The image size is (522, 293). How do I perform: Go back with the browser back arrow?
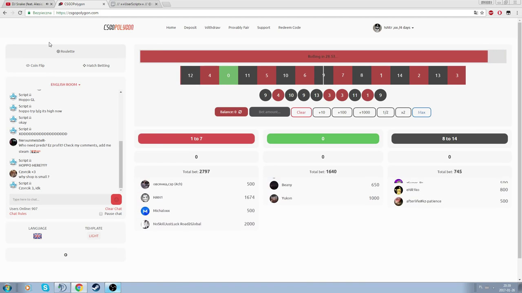tap(5, 13)
